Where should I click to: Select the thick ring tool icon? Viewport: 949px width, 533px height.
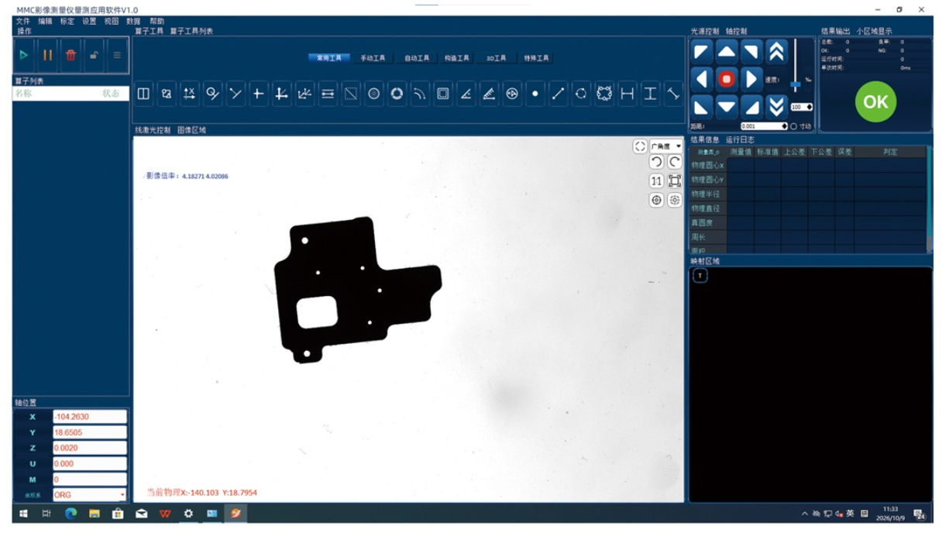click(397, 94)
